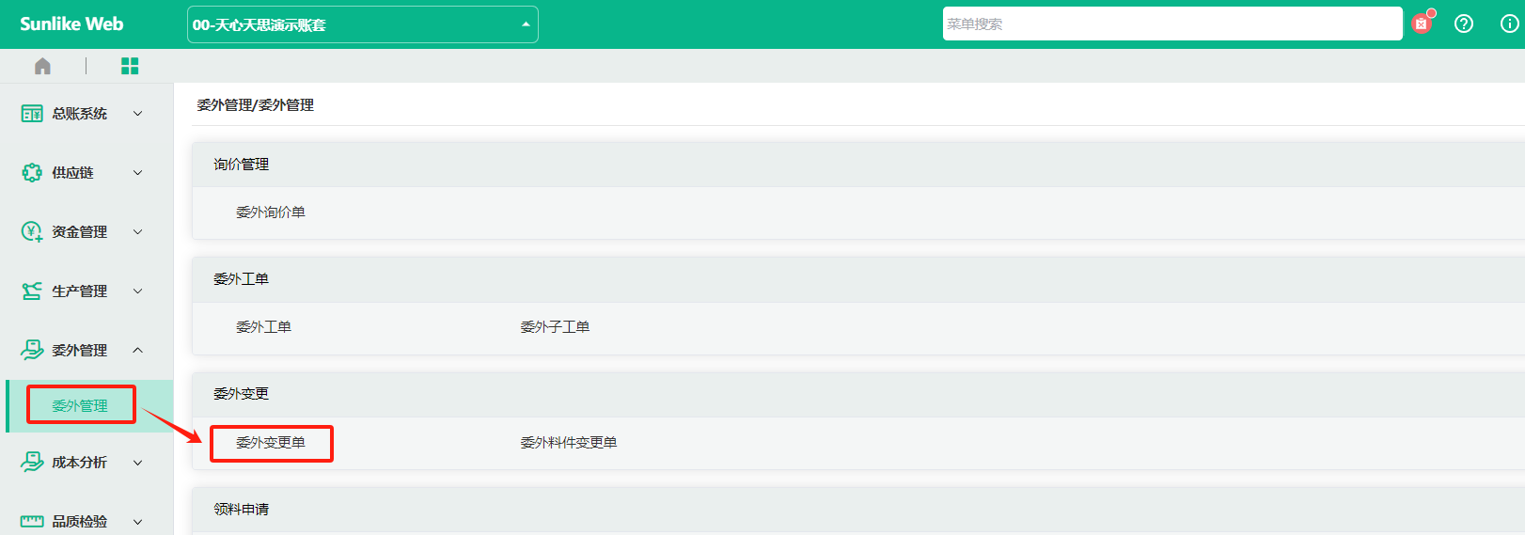
Task: Select 供应链 in the sidebar
Action: click(x=72, y=173)
